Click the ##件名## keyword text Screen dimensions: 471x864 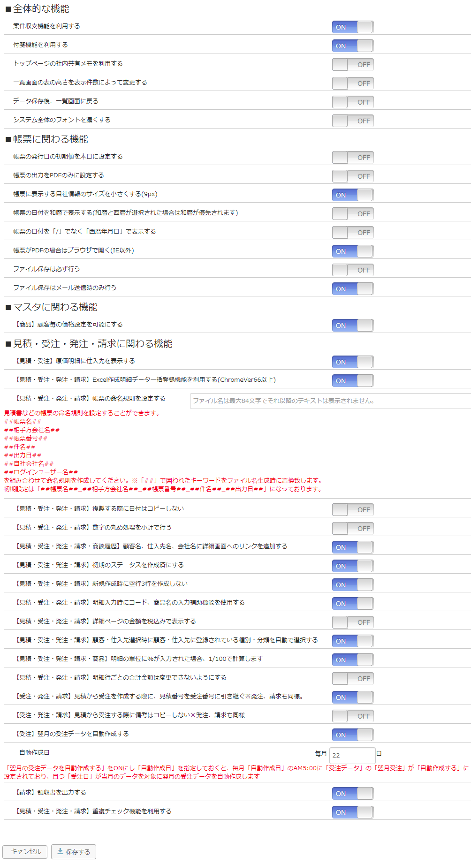20,447
